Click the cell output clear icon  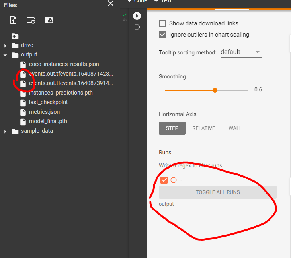[x=137, y=27]
